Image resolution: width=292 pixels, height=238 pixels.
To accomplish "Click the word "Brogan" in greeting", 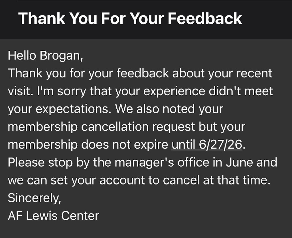I will point(61,56).
